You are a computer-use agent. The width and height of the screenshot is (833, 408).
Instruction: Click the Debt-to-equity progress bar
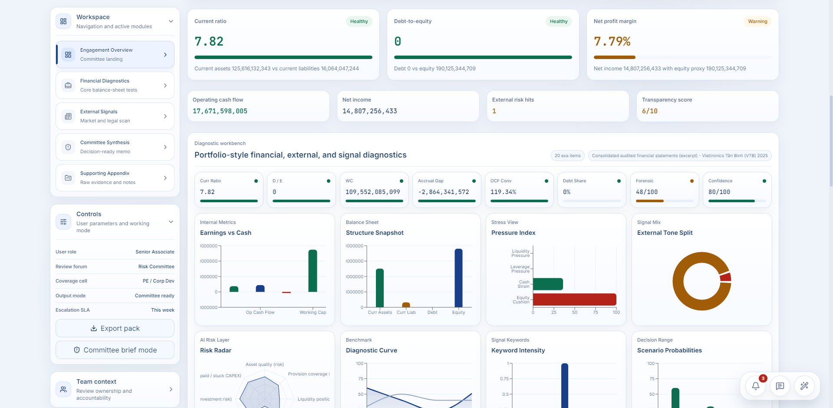pyautogui.click(x=483, y=57)
